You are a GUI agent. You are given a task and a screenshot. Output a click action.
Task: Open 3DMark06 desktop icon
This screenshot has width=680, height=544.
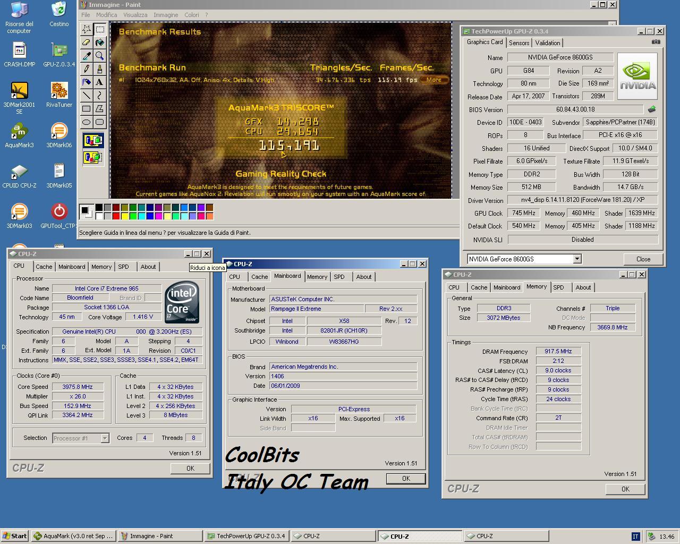tap(59, 135)
